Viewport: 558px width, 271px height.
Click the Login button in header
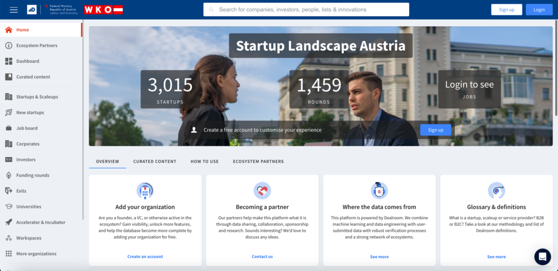tap(538, 10)
